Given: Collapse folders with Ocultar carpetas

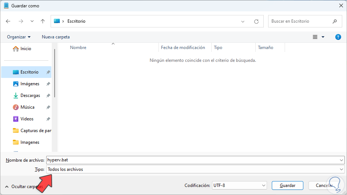Looking at the screenshot, I should click(x=24, y=187).
